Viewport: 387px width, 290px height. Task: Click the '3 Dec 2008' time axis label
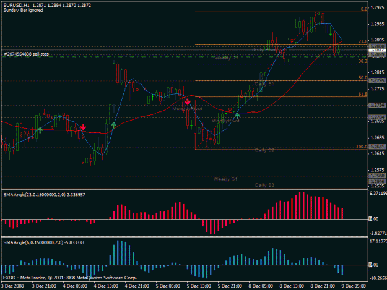pyautogui.click(x=13, y=286)
